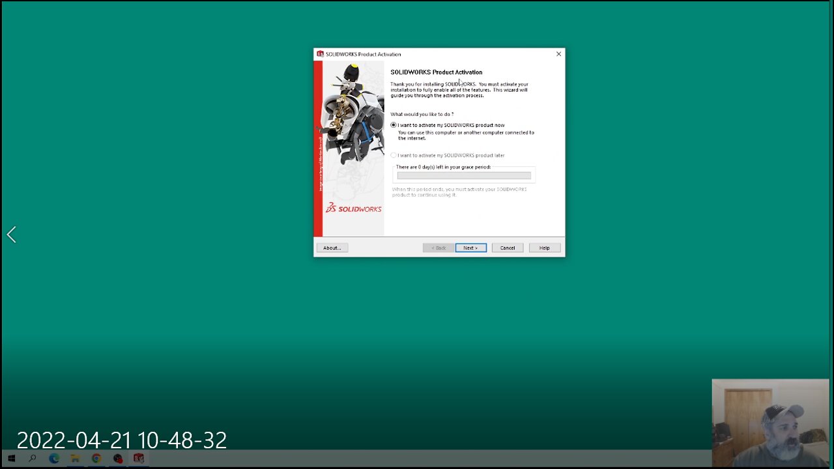The image size is (834, 469).
Task: Launch Microsoft Edge from the taskbar
Action: [53, 459]
